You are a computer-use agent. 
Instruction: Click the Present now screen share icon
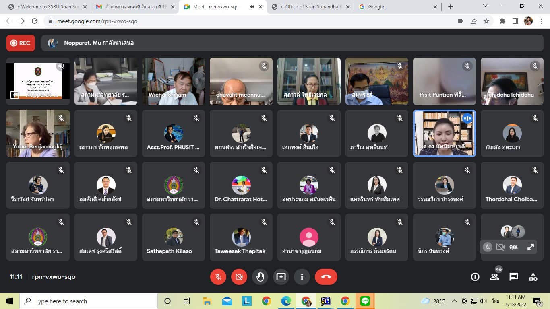click(x=281, y=277)
